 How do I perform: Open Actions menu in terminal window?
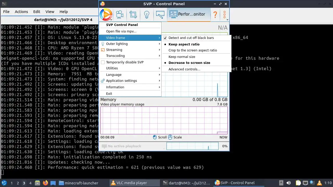(21, 12)
